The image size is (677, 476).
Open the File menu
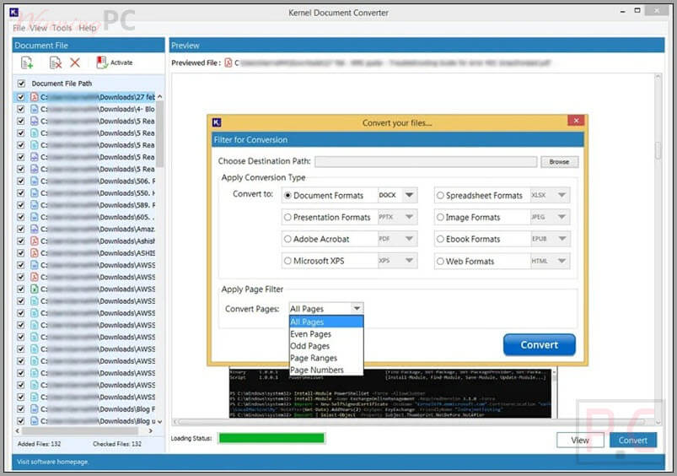coord(19,28)
